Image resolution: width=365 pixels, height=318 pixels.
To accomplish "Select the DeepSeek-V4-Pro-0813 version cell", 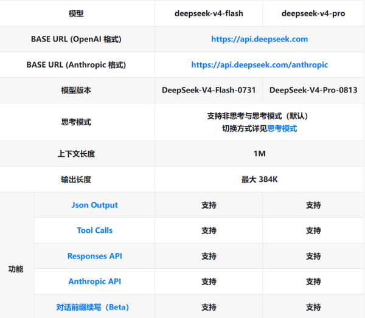I will pyautogui.click(x=313, y=90).
